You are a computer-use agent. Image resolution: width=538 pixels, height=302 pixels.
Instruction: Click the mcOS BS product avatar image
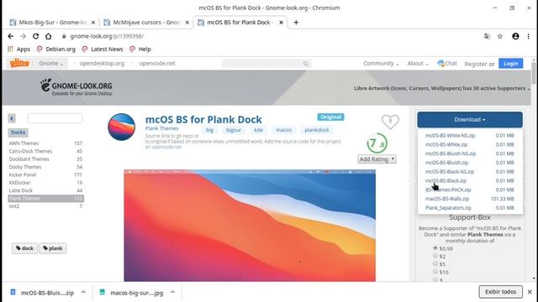tap(121, 127)
